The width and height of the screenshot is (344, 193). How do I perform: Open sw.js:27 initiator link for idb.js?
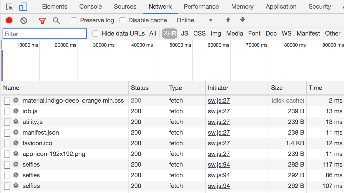click(x=219, y=111)
